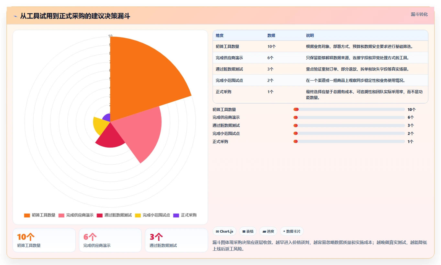This screenshot has height=265, width=441.
Task: Click the 10个 value in the table
Action: coord(271,47)
